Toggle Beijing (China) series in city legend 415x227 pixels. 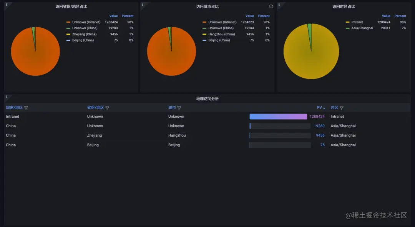(219, 40)
